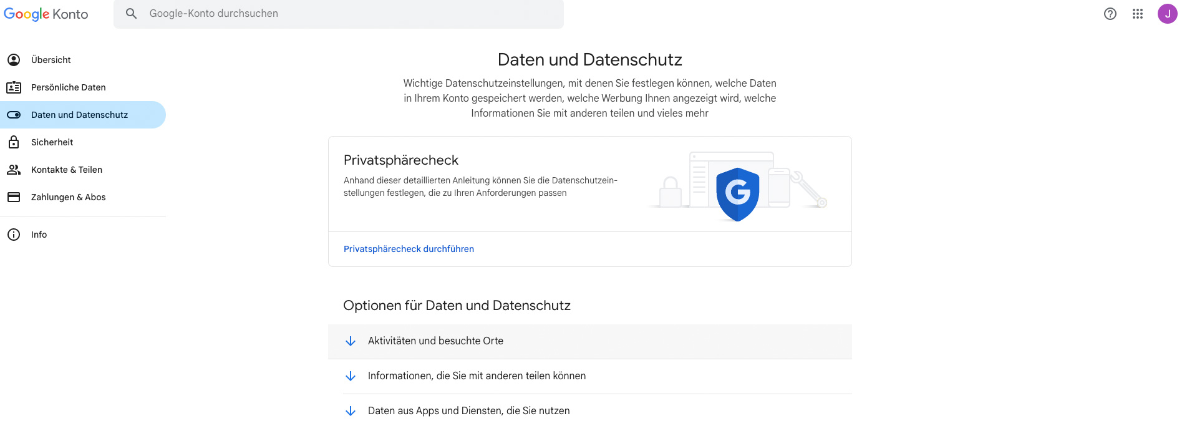
Task: Click the Sicherheit lock icon
Action: (14, 142)
